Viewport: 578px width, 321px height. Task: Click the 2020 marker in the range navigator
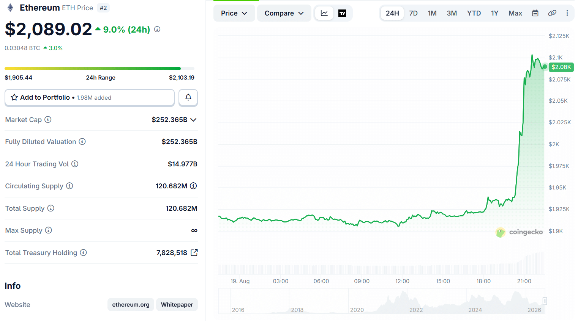[357, 310]
